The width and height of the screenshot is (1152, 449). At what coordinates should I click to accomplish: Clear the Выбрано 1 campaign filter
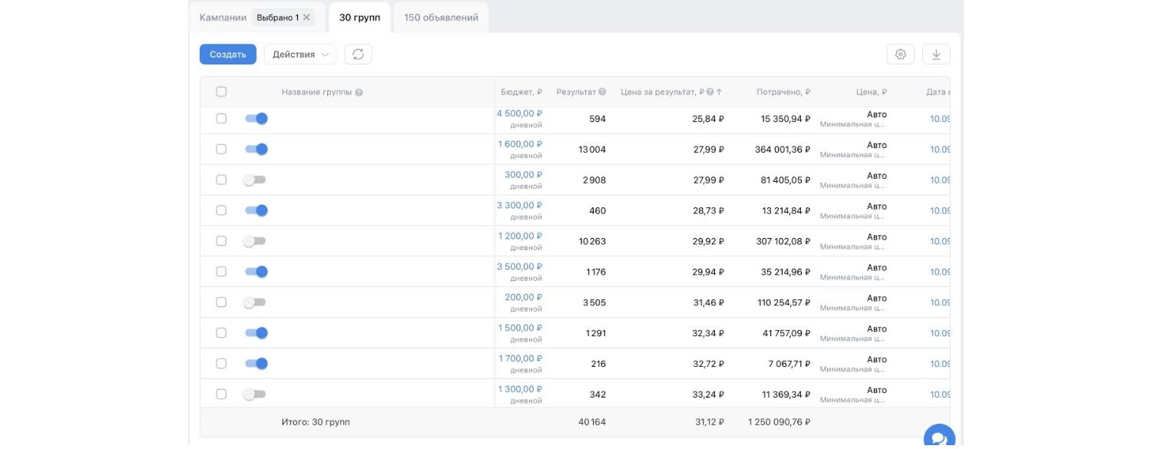coord(306,17)
